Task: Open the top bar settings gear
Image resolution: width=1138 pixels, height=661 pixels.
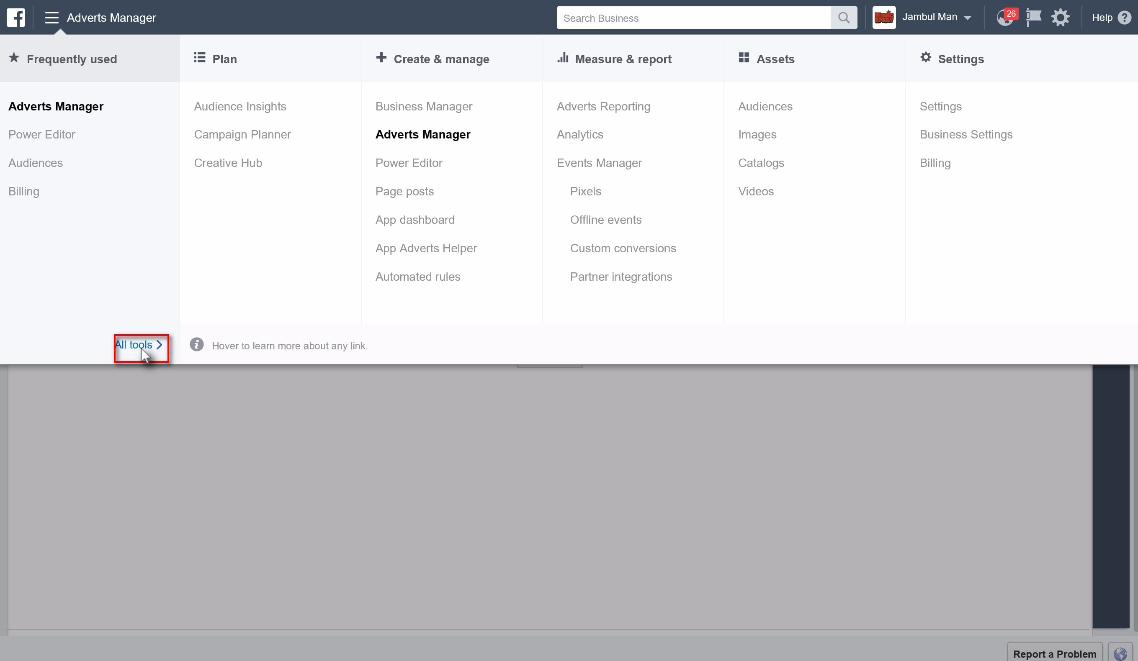Action: coord(1060,18)
